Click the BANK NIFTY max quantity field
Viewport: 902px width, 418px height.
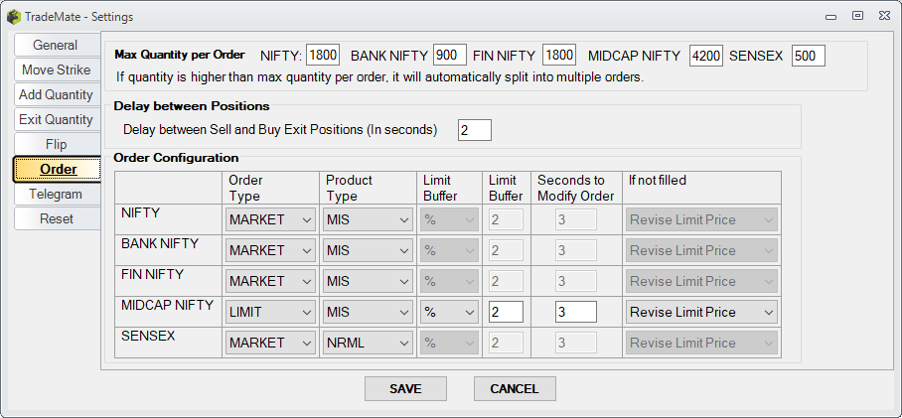point(449,56)
